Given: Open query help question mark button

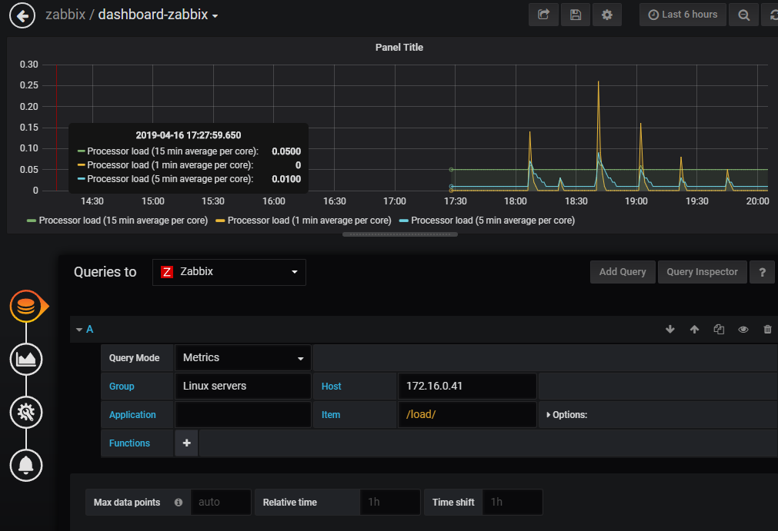Looking at the screenshot, I should coord(762,272).
